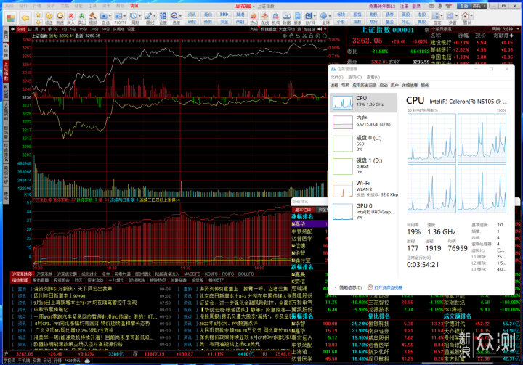Click the small up arrow navigation icon
The image size is (523, 365).
38,15
